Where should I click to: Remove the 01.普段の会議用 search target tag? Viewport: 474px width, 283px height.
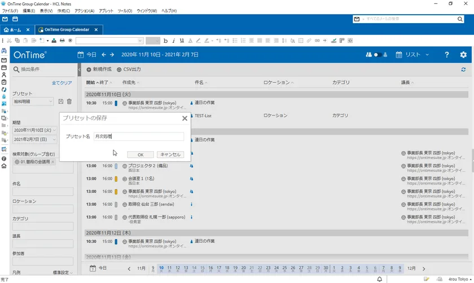pyautogui.click(x=53, y=162)
